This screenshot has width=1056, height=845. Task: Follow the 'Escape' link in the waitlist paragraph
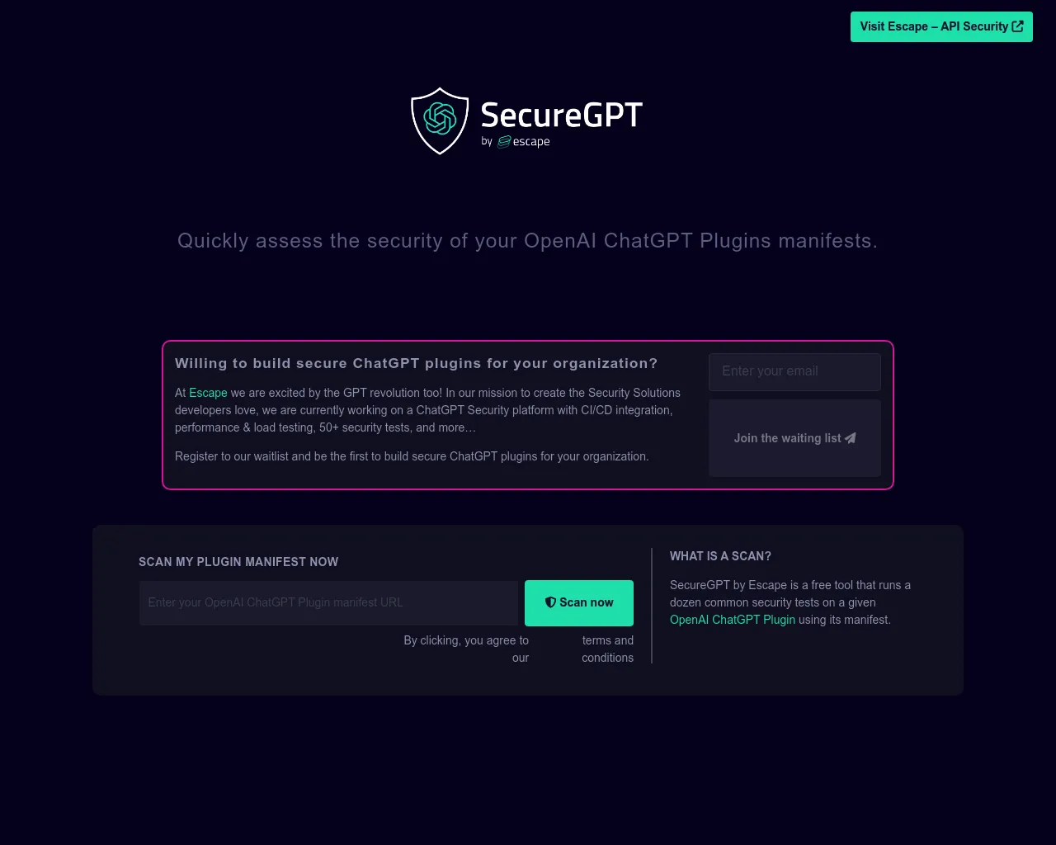(208, 393)
